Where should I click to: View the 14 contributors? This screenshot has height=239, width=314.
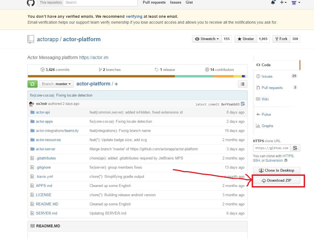(x=219, y=70)
